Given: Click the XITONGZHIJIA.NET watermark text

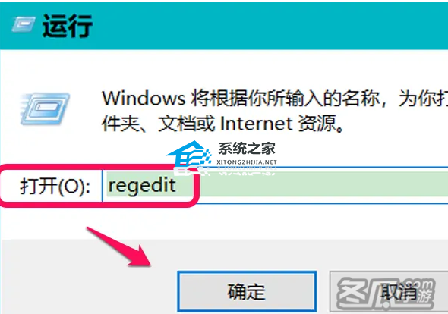Looking at the screenshot, I should coord(247,162).
